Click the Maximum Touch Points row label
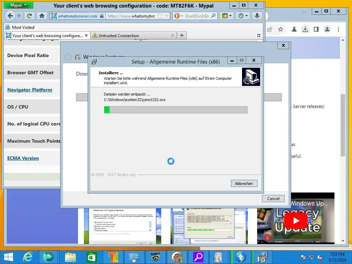352x264 pixels. click(x=34, y=141)
